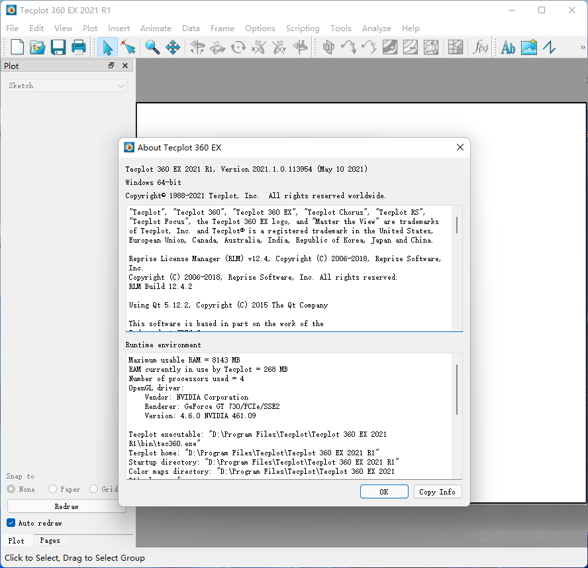
Task: Choose the twist rotate tool
Action: tap(238, 47)
